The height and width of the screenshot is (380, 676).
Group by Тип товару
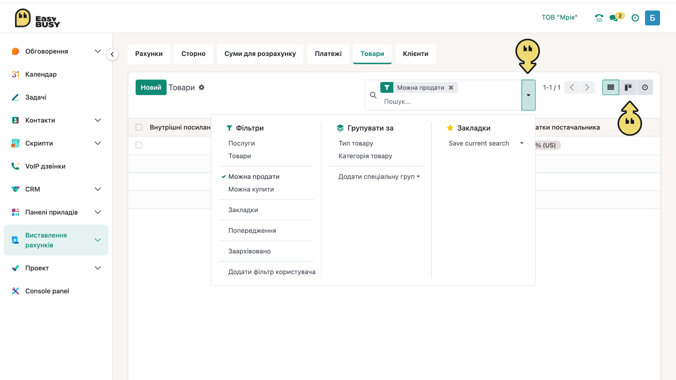tap(356, 143)
